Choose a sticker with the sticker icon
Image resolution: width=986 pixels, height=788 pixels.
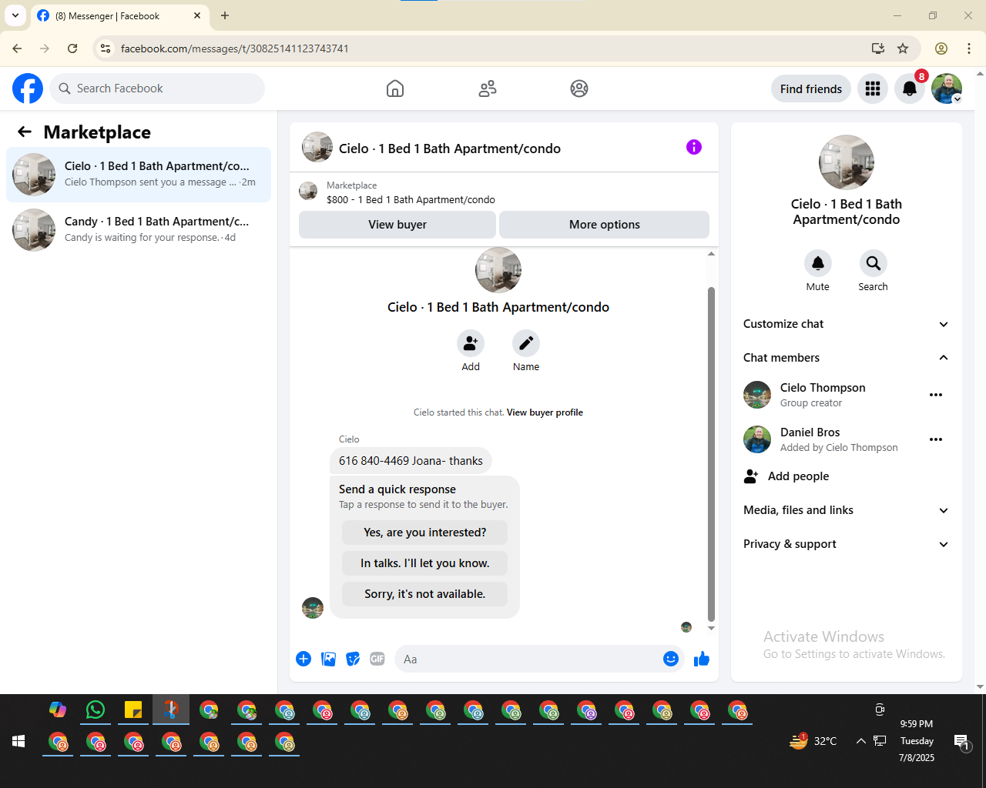[x=353, y=659]
